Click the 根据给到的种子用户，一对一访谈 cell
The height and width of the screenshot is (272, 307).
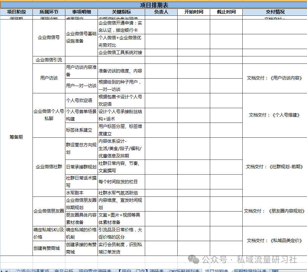click(x=121, y=86)
